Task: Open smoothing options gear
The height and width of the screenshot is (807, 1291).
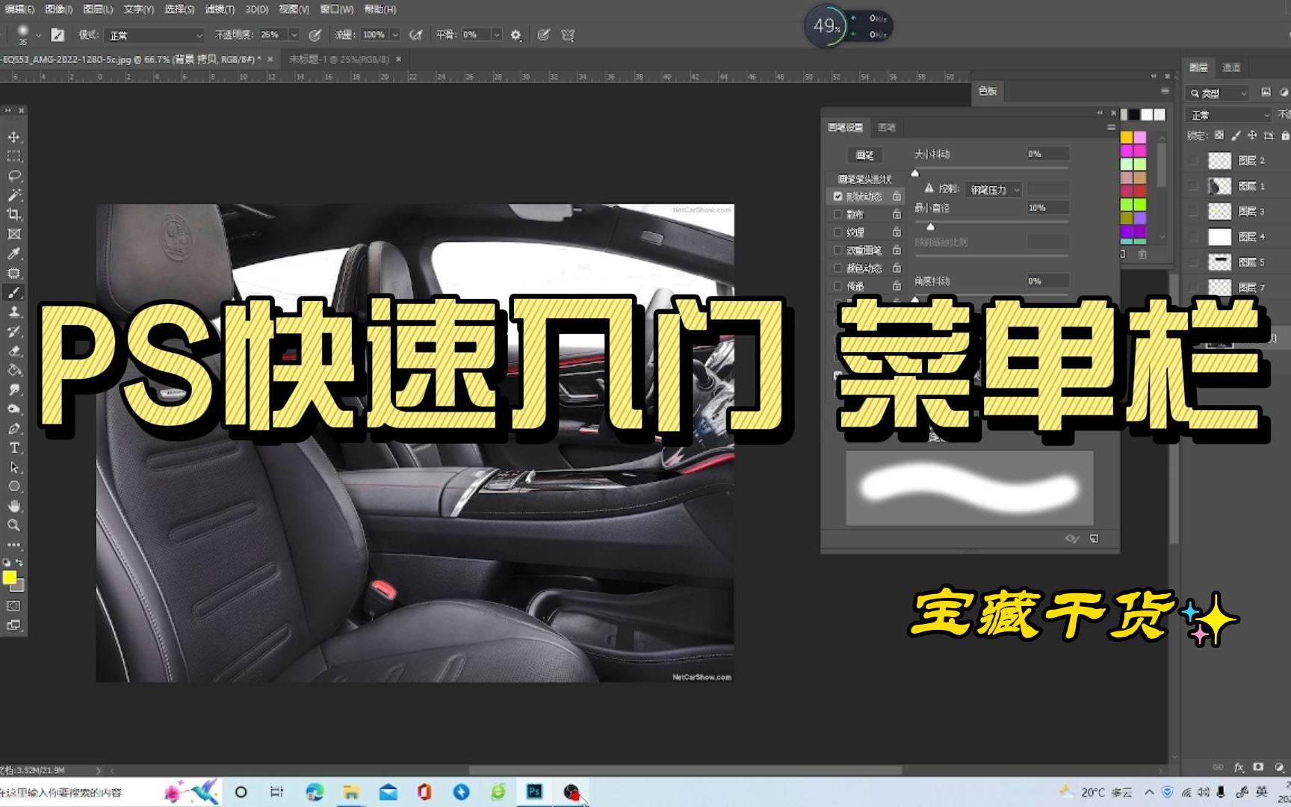Action: 516,35
